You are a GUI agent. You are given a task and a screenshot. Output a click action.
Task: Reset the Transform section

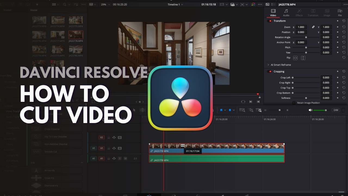[344, 21]
